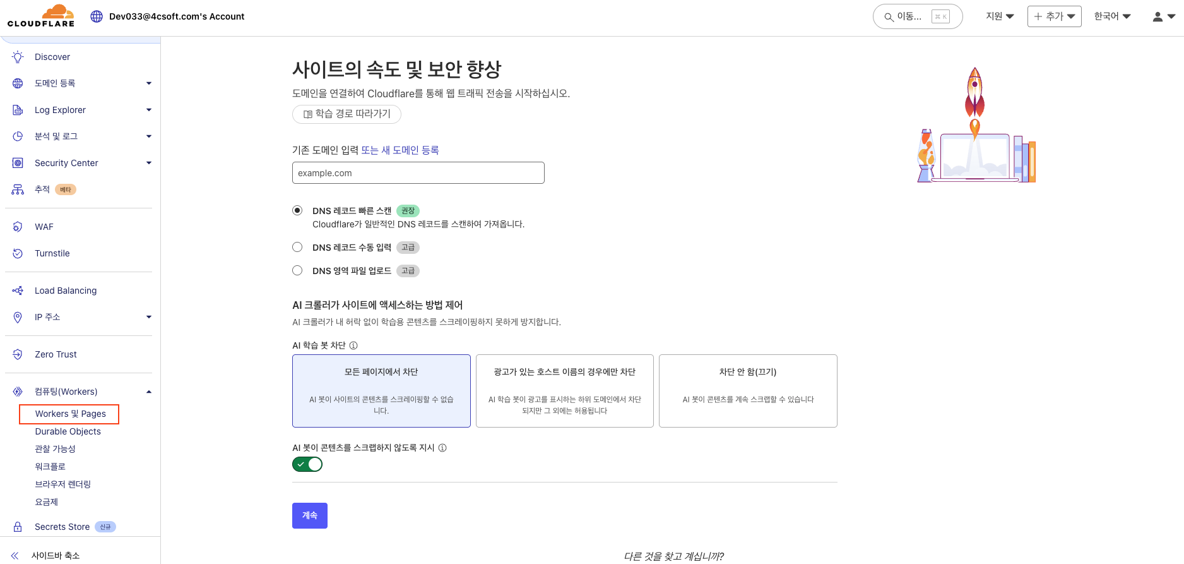Click the Discover lightbulb icon

pos(18,57)
